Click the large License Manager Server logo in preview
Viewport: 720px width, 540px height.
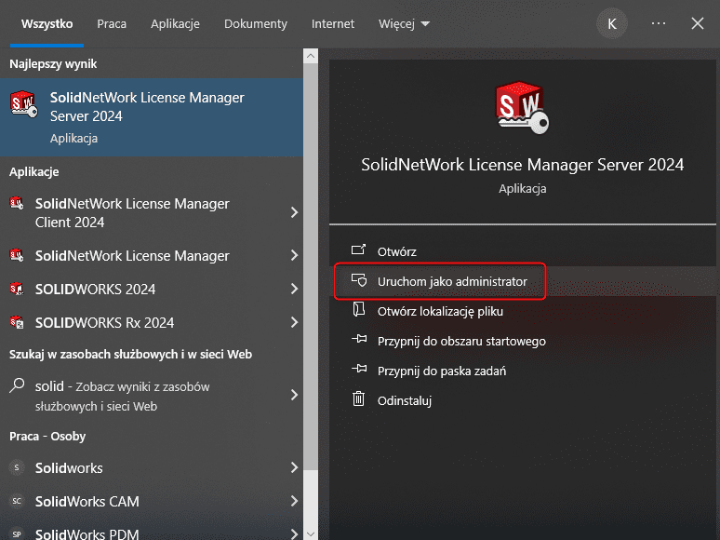click(x=522, y=108)
